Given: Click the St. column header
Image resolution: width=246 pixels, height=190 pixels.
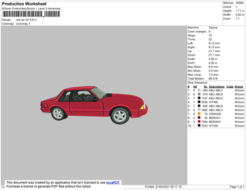Looking at the screenshot, I should 205,87.
